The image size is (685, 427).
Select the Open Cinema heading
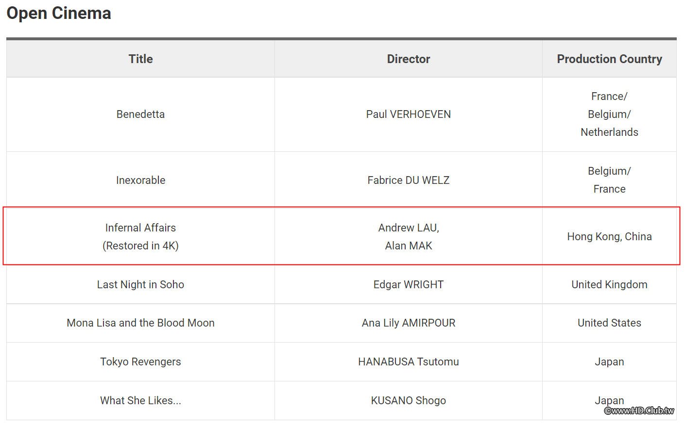(x=59, y=13)
